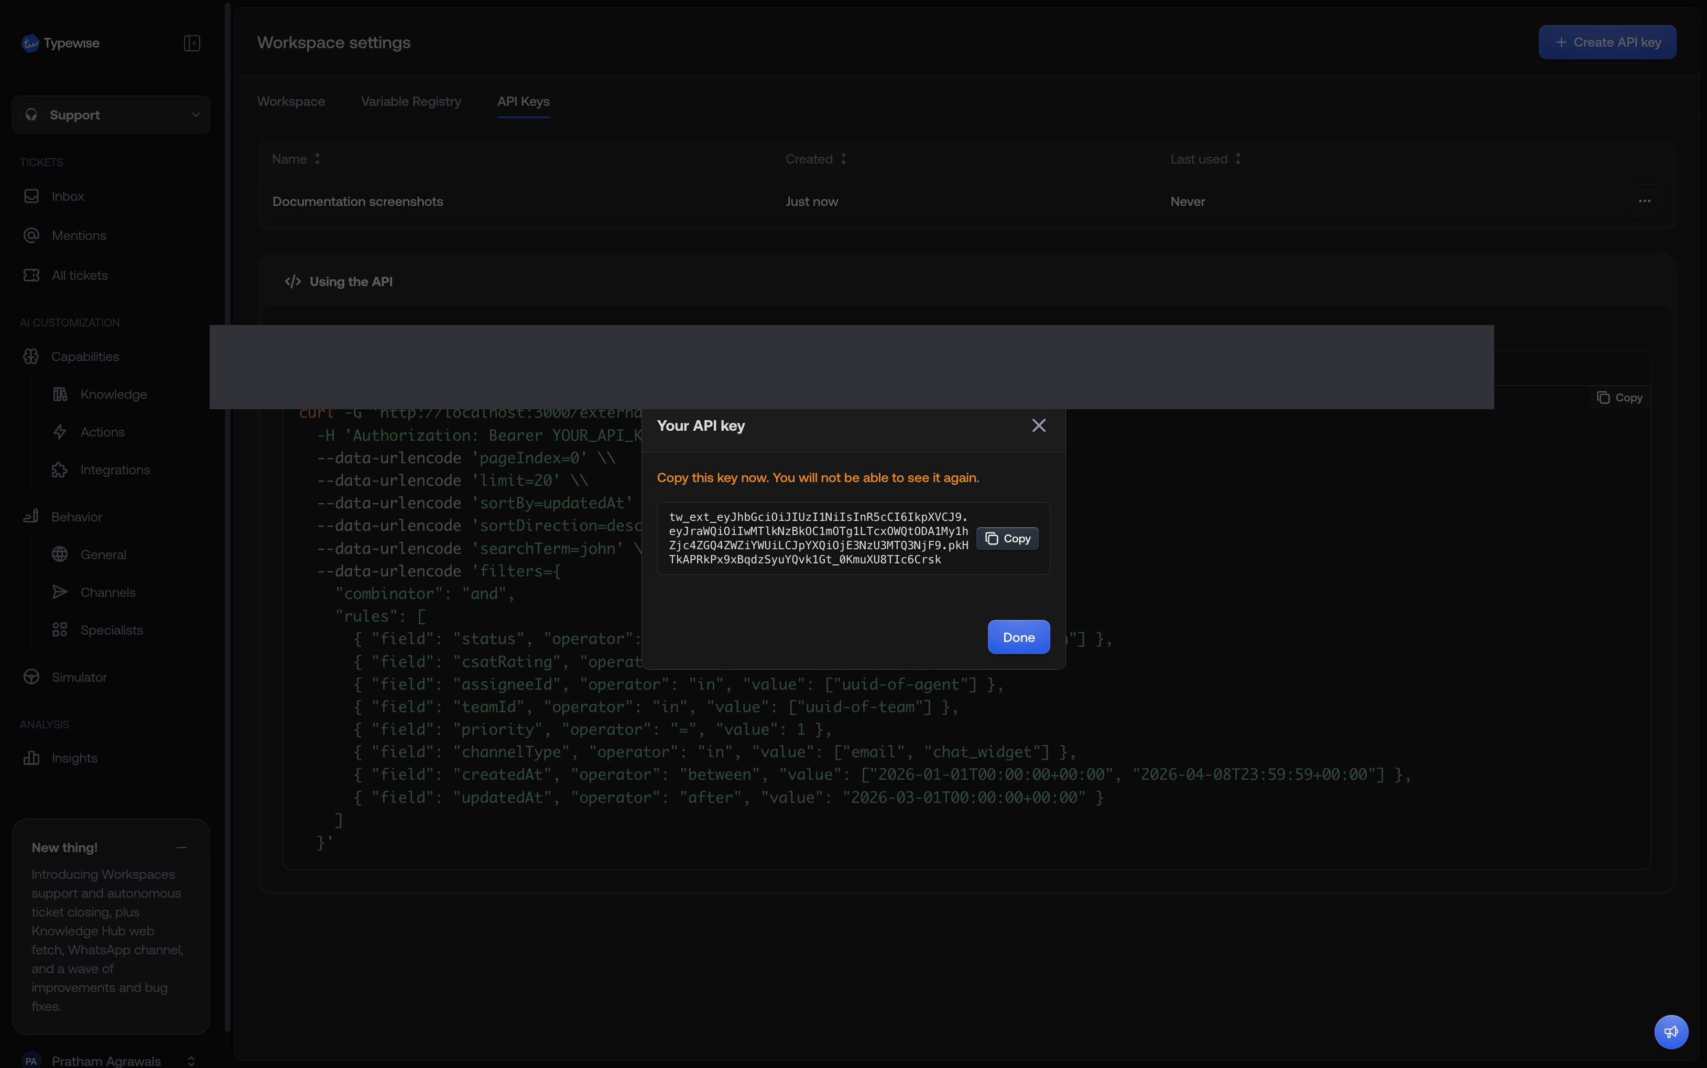Select the Actions sidebar item
The image size is (1707, 1068).
tap(102, 432)
